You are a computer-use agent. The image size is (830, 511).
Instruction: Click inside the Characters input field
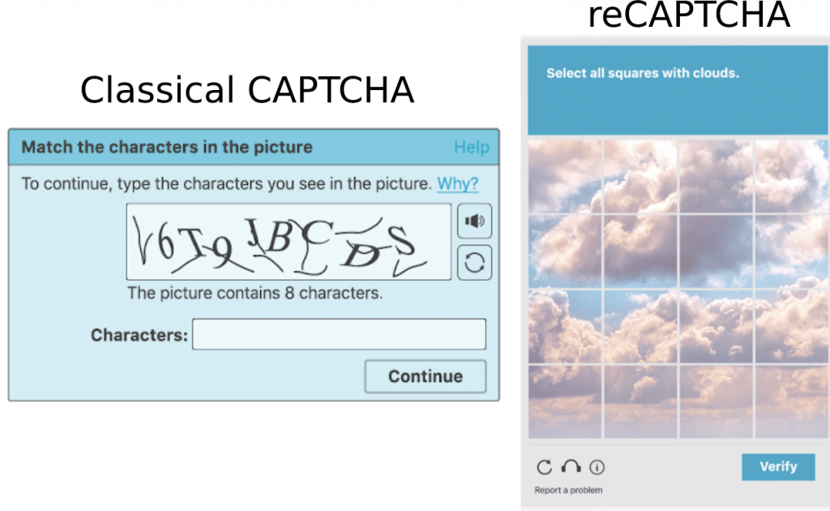click(x=339, y=334)
